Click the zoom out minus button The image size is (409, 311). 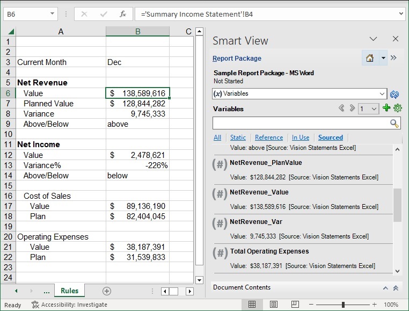311,305
